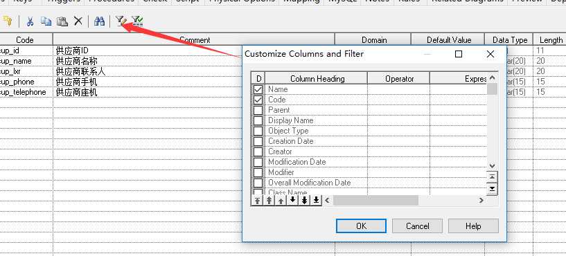Tick the Modification Date checkbox
566x256 pixels.
[x=258, y=163]
